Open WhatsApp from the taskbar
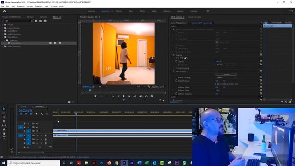Screen dimensions: 295x166 pyautogui.click(x=184, y=163)
